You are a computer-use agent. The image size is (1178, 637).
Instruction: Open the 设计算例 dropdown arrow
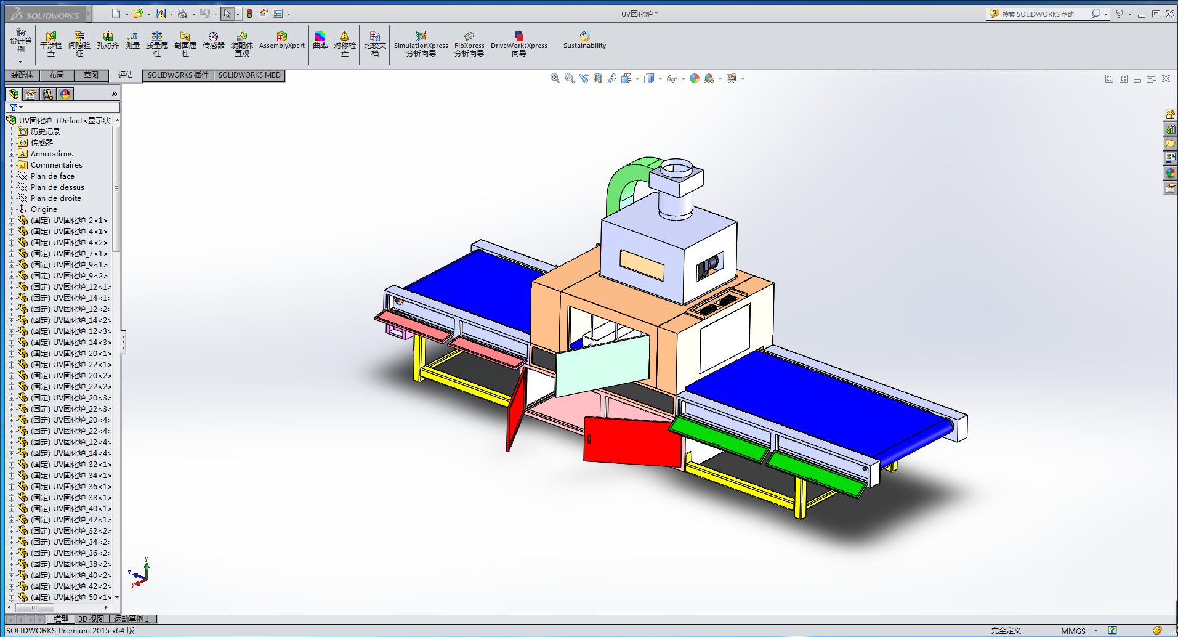point(20,62)
